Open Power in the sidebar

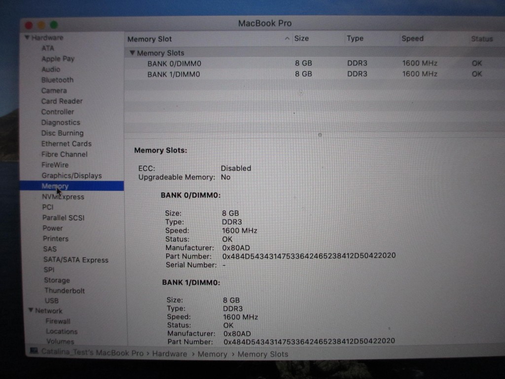point(53,228)
